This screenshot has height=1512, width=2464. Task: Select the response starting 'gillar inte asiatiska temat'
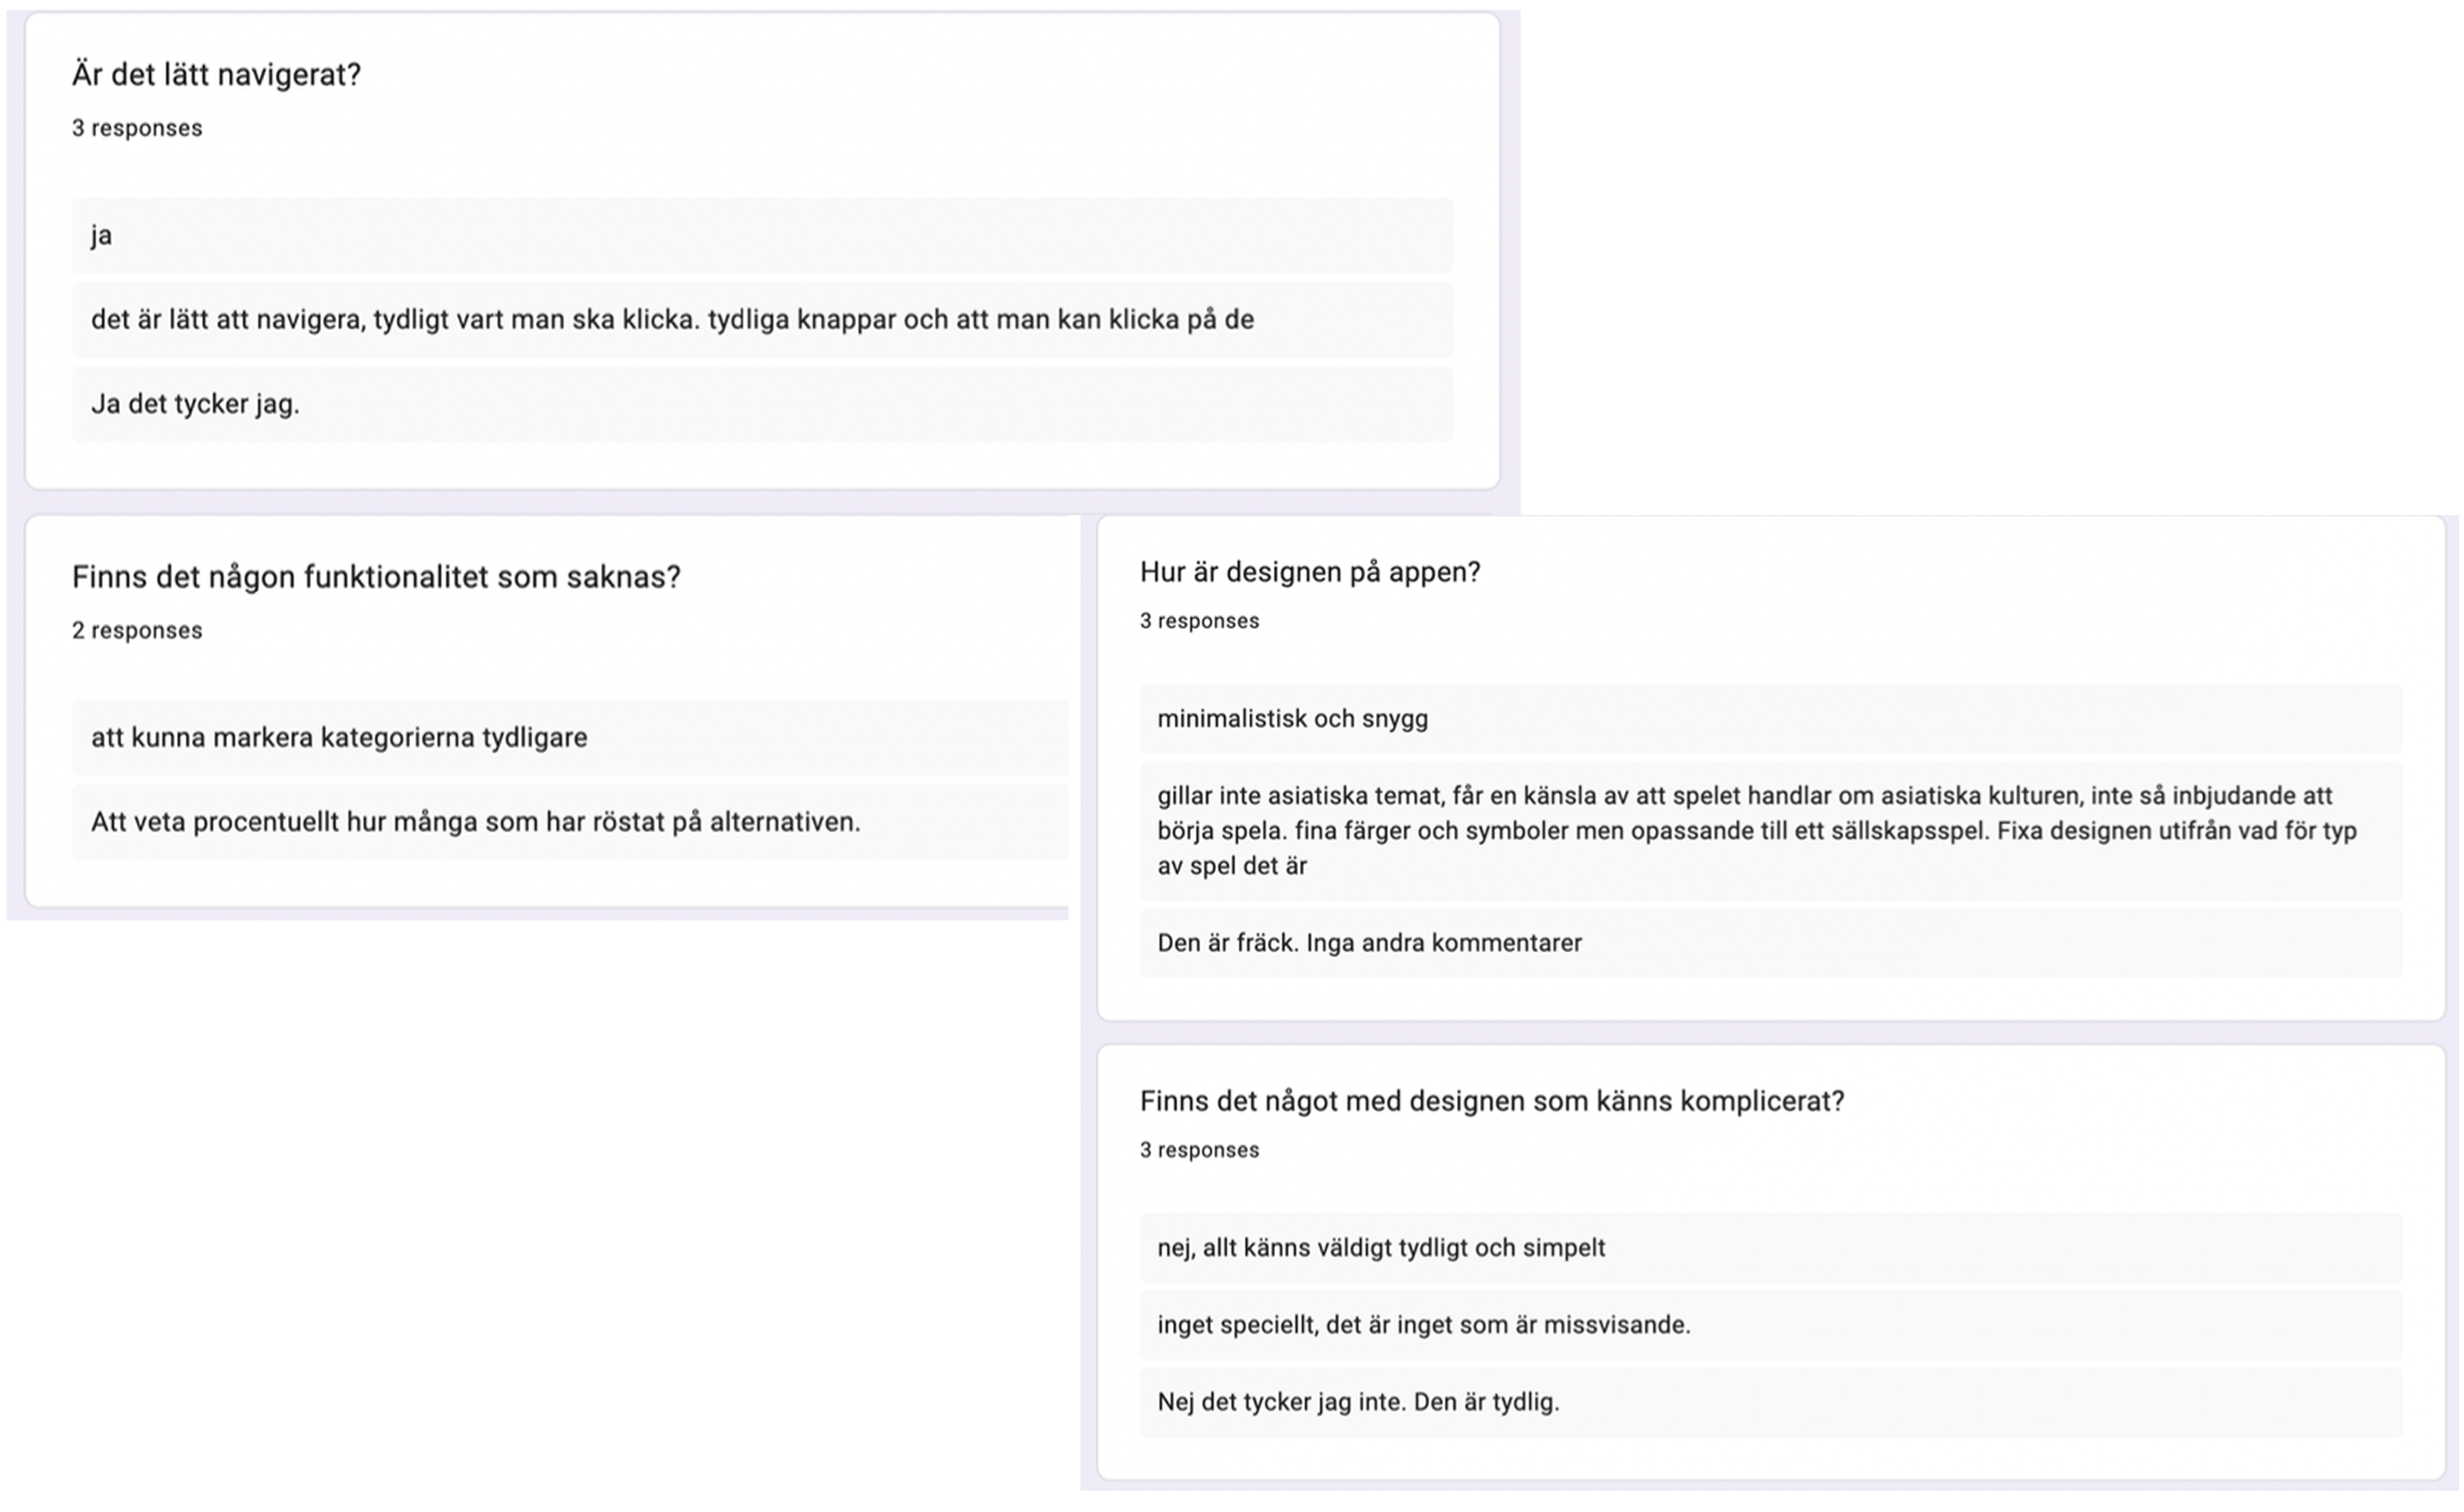coord(1744,796)
